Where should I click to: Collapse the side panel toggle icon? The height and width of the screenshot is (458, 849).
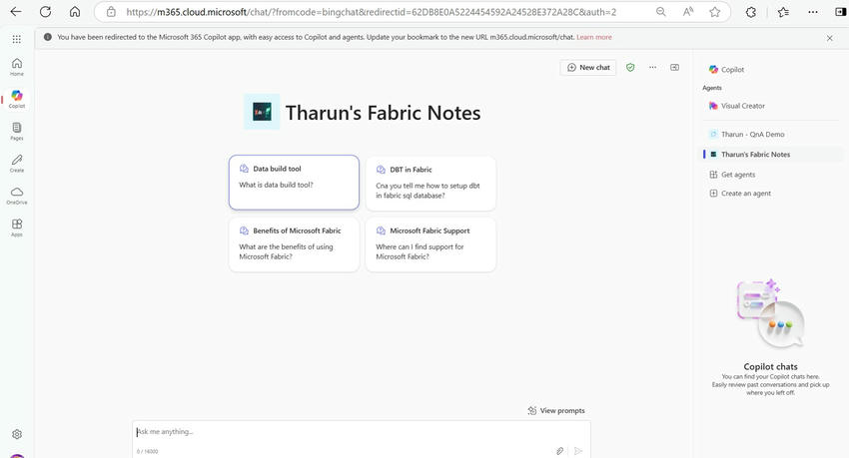click(x=674, y=68)
